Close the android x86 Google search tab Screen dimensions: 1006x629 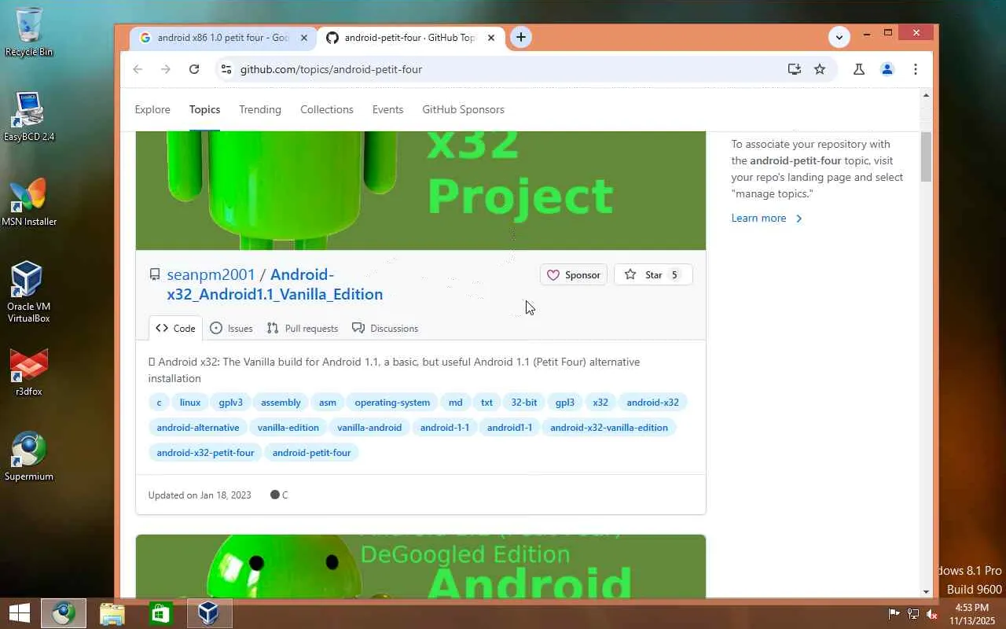click(304, 38)
